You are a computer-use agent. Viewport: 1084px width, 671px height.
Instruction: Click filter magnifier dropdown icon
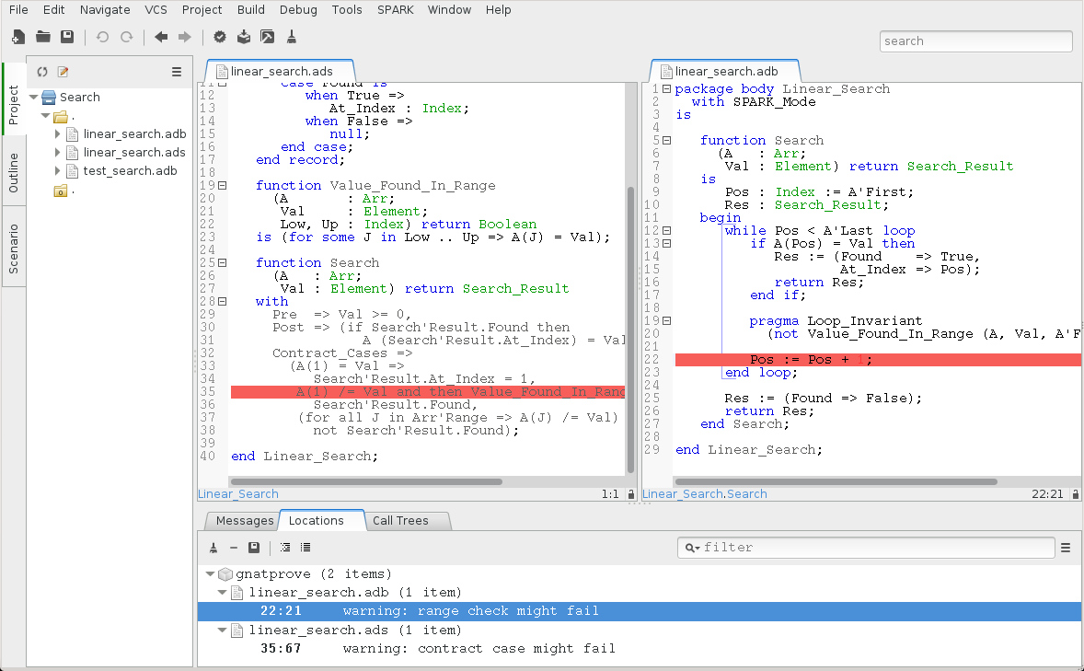point(692,548)
